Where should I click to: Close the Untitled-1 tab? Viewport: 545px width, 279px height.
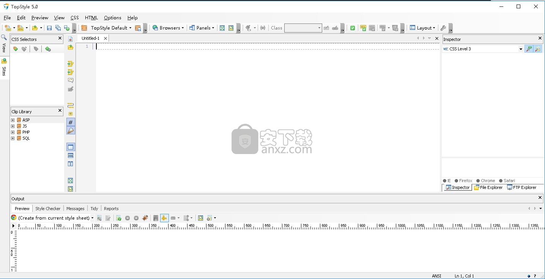[106, 38]
